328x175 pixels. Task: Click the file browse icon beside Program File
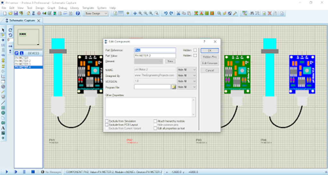(x=174, y=87)
